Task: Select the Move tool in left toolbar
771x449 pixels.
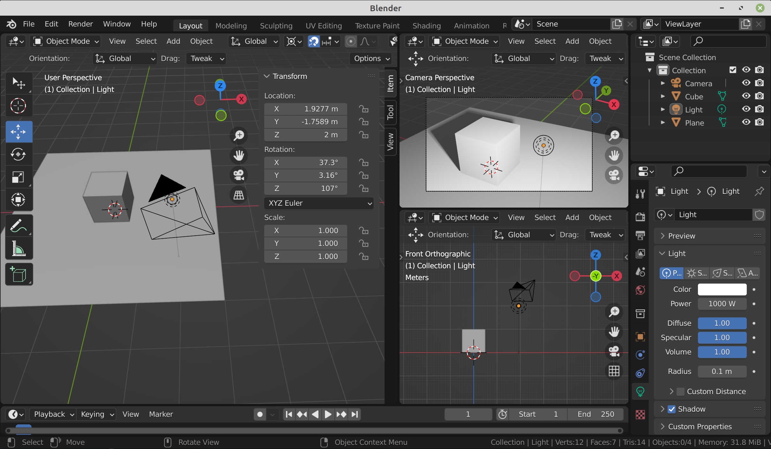Action: coord(19,132)
